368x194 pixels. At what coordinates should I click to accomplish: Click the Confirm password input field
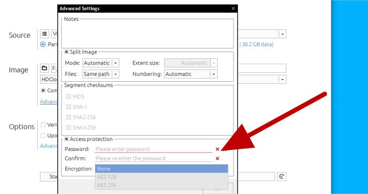point(154,158)
